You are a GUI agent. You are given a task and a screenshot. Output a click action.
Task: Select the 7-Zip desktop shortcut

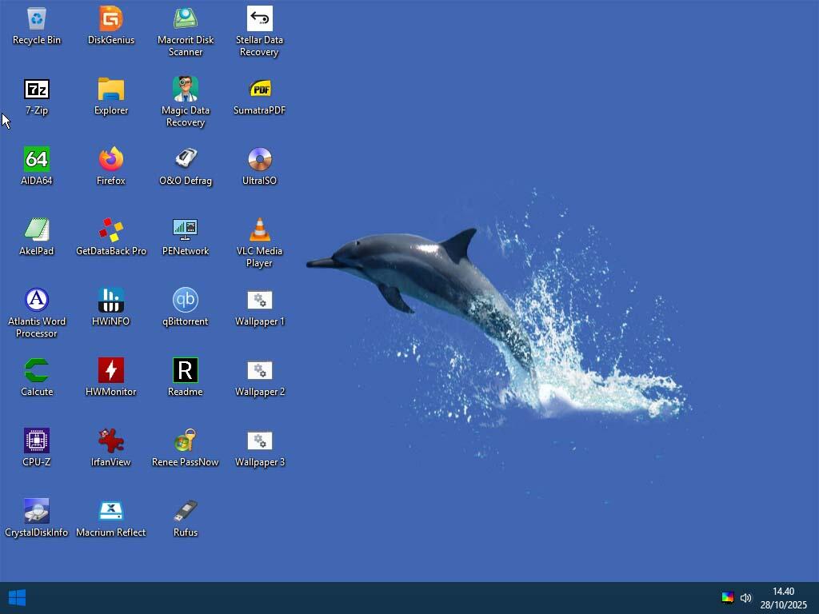[x=37, y=90]
